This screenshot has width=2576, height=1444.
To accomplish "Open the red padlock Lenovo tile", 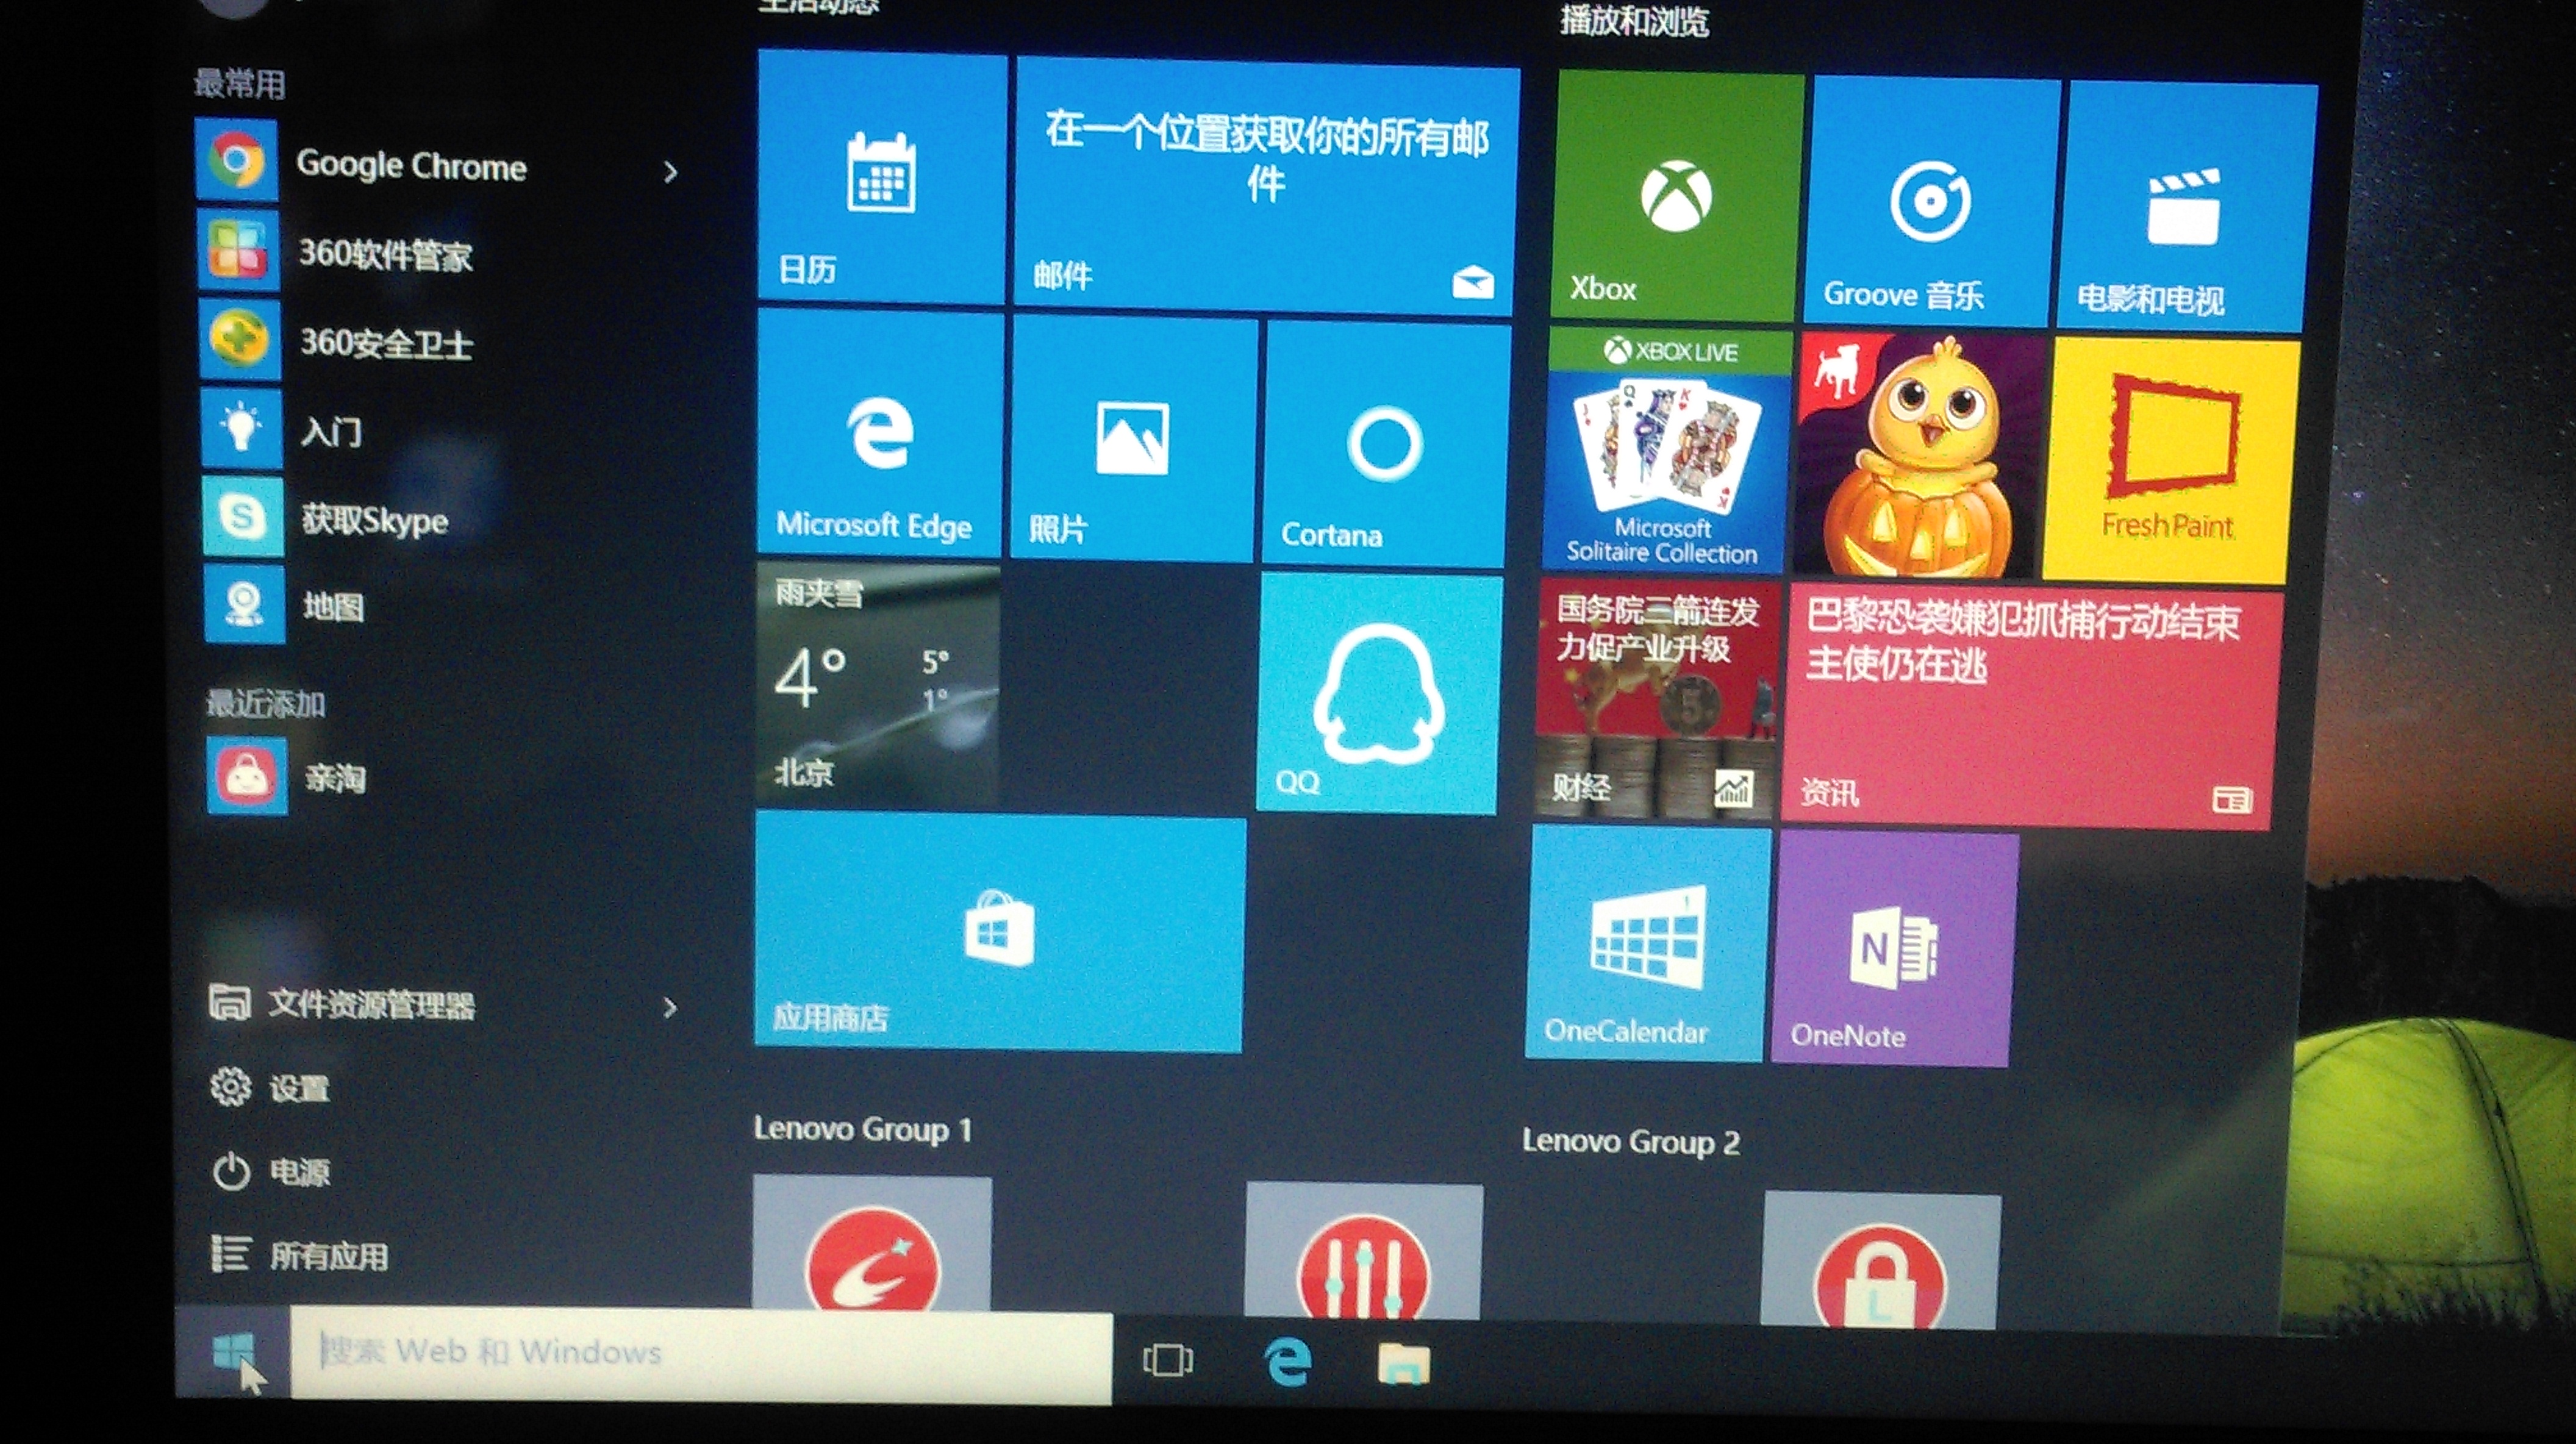I will tap(1880, 1260).
